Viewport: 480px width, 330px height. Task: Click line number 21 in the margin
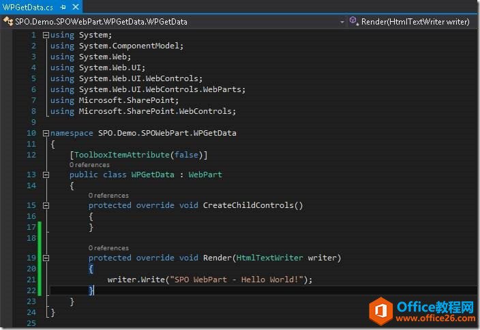31,280
